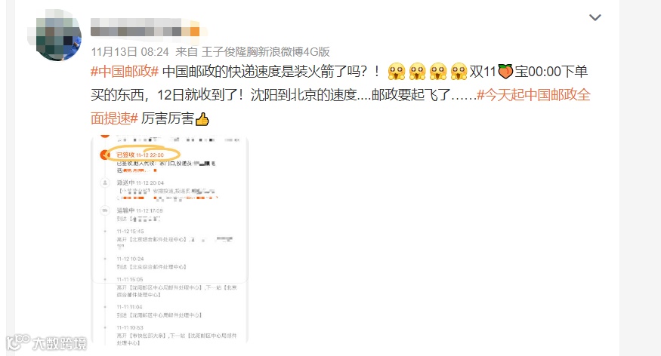Image resolution: width=661 pixels, height=356 pixels.
Task: Open the #中国邮政# hashtag topic
Action: (125, 71)
